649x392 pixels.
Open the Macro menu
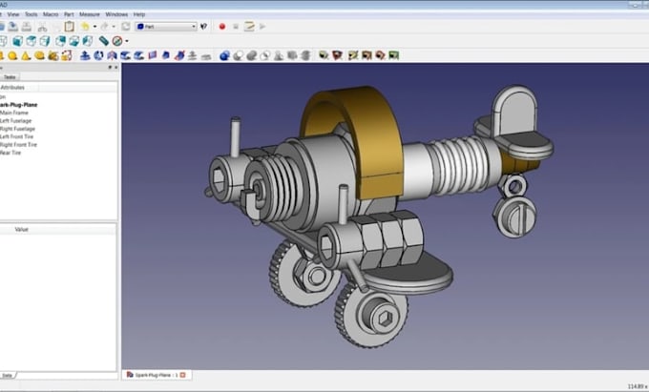pyautogui.click(x=51, y=14)
